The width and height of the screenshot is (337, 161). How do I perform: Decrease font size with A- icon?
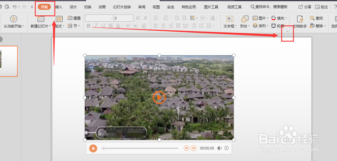pyautogui.click(x=146, y=18)
